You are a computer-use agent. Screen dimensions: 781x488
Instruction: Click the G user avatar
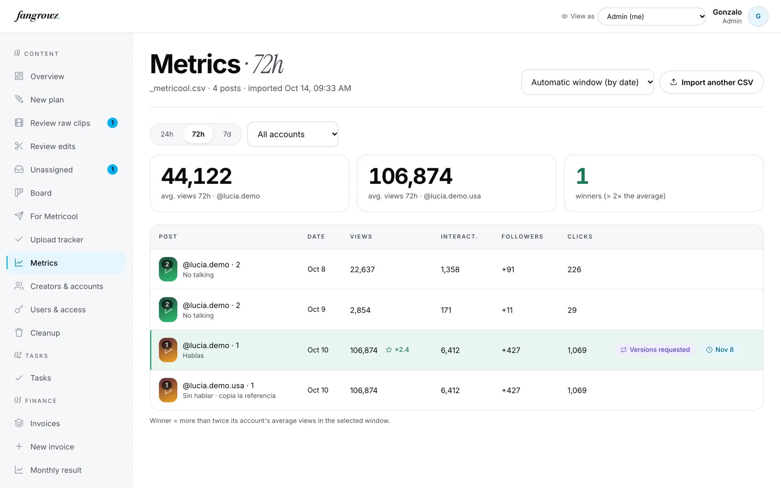[x=758, y=16]
